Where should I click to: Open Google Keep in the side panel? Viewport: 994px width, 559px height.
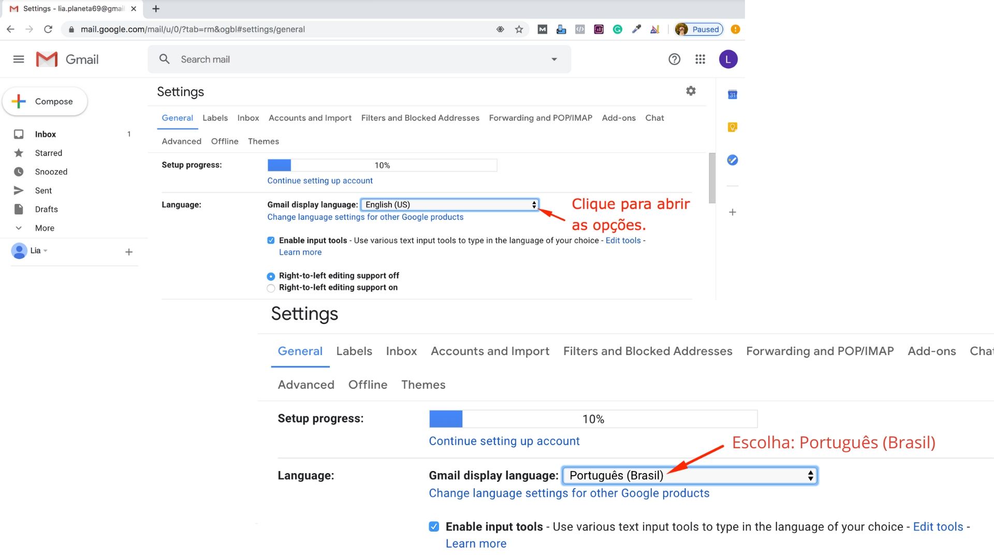click(x=732, y=127)
